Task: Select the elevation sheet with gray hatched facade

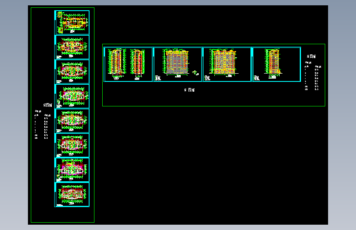Action: (177, 64)
